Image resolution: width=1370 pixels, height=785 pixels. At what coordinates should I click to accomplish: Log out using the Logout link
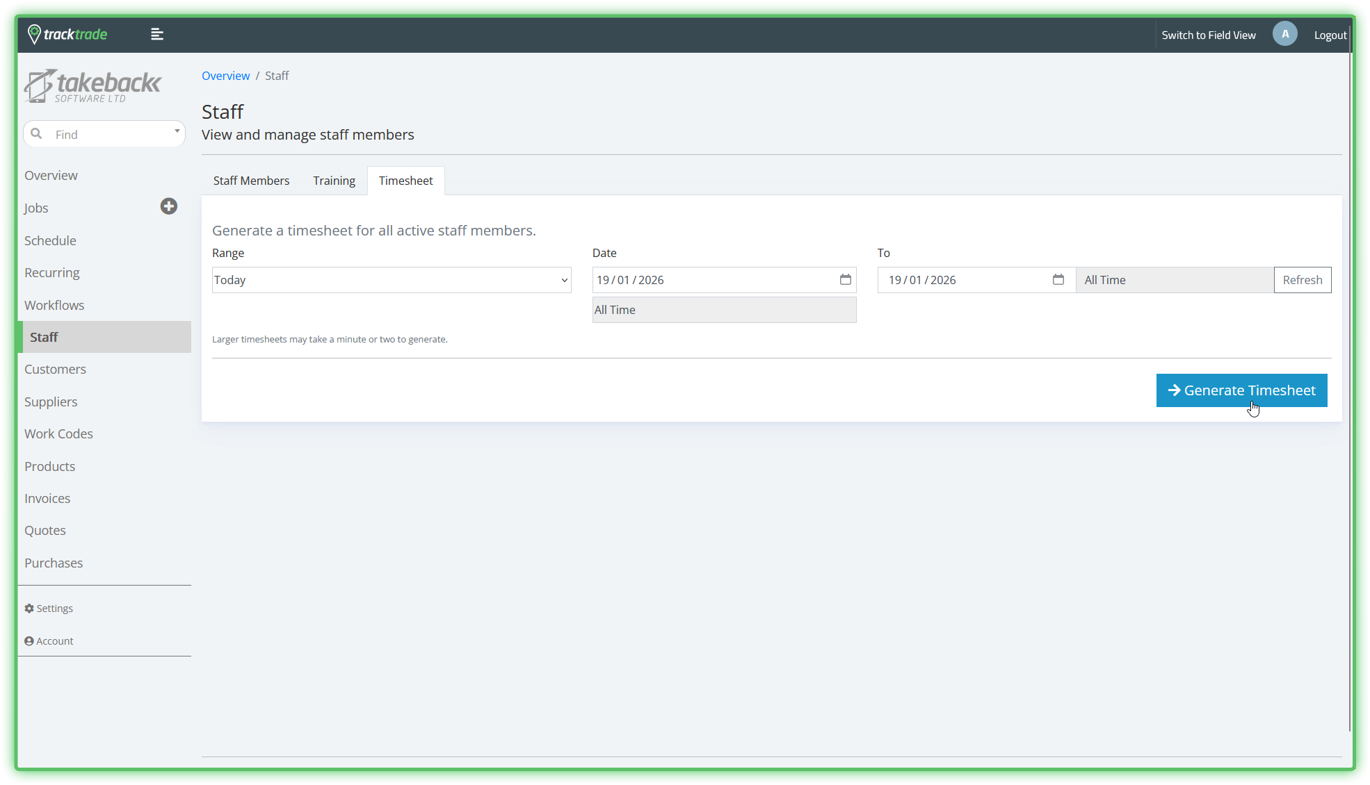tap(1330, 35)
